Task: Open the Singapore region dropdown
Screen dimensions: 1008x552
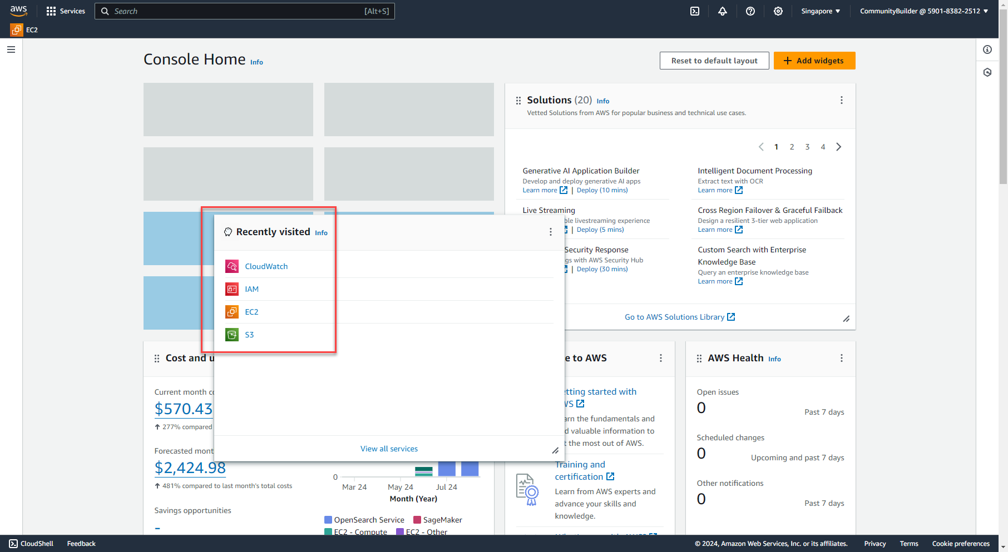Action: click(820, 11)
